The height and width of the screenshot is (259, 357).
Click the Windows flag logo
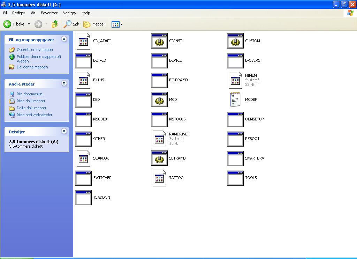[350, 13]
